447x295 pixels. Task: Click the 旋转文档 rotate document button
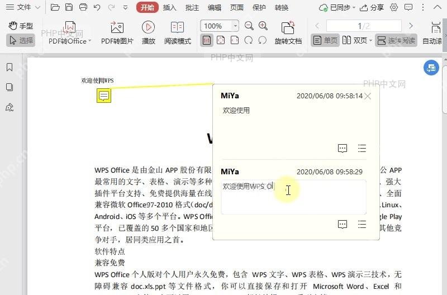(x=288, y=33)
